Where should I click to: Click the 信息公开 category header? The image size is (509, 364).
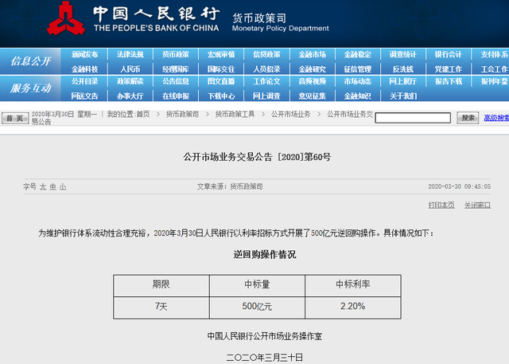coord(30,61)
